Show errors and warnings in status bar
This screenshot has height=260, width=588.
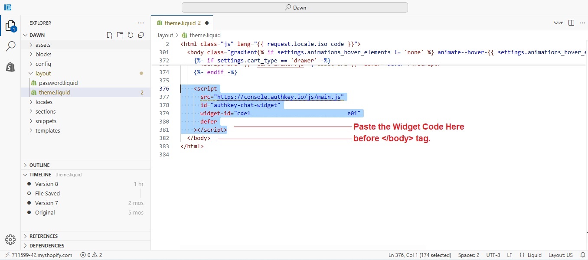pos(91,255)
